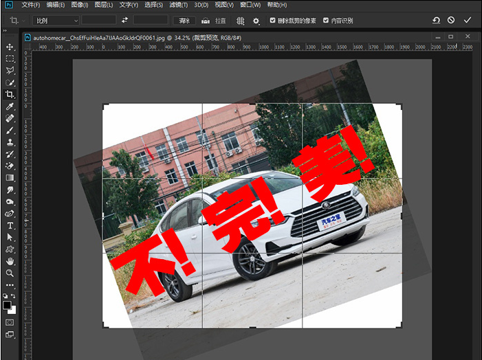The image size is (482, 360).
Task: Toggle Quick Mask mode
Action: [x=10, y=321]
